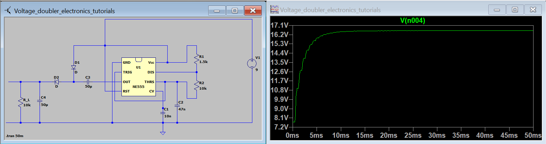The width and height of the screenshot is (546, 144).
Task: Click the R_L value 10k
Action: 27,105
